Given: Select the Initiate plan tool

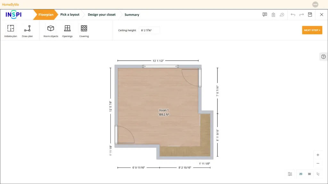Looking at the screenshot, I should coord(11,30).
